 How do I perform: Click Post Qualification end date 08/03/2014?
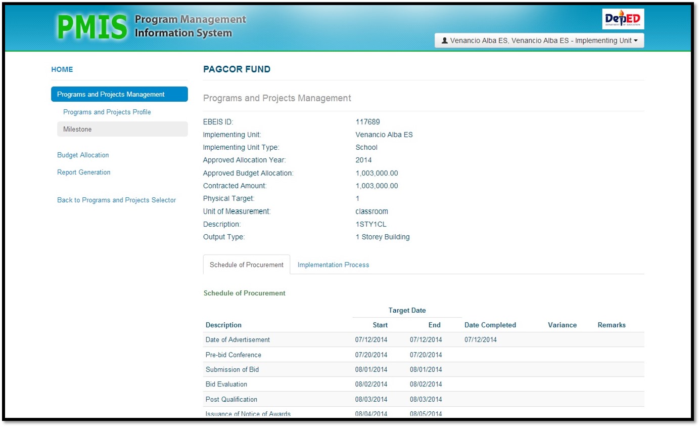[426, 399]
